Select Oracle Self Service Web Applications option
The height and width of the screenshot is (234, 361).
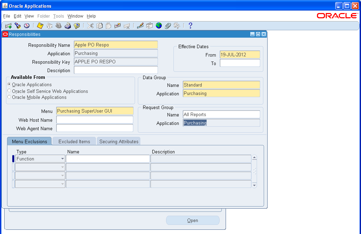coord(9,91)
